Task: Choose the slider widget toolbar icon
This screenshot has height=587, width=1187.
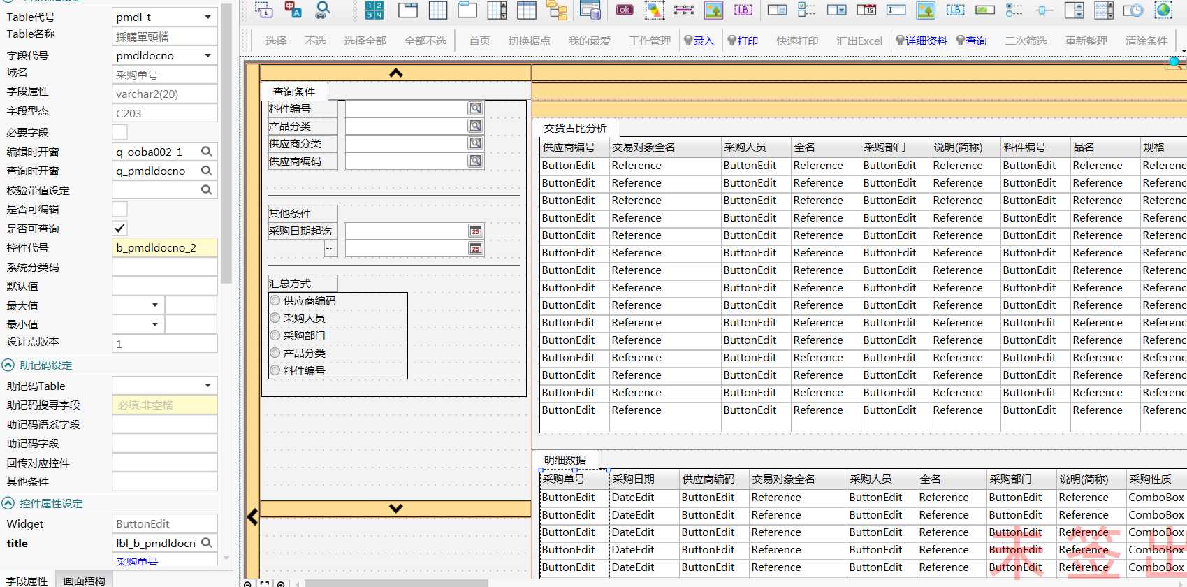Action: tap(1044, 10)
